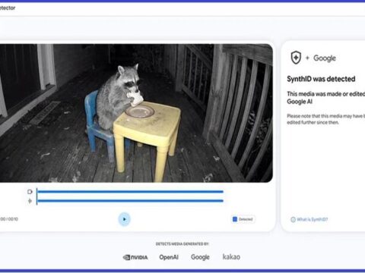
Task: Click the Google logo in the footer
Action: [200, 257]
